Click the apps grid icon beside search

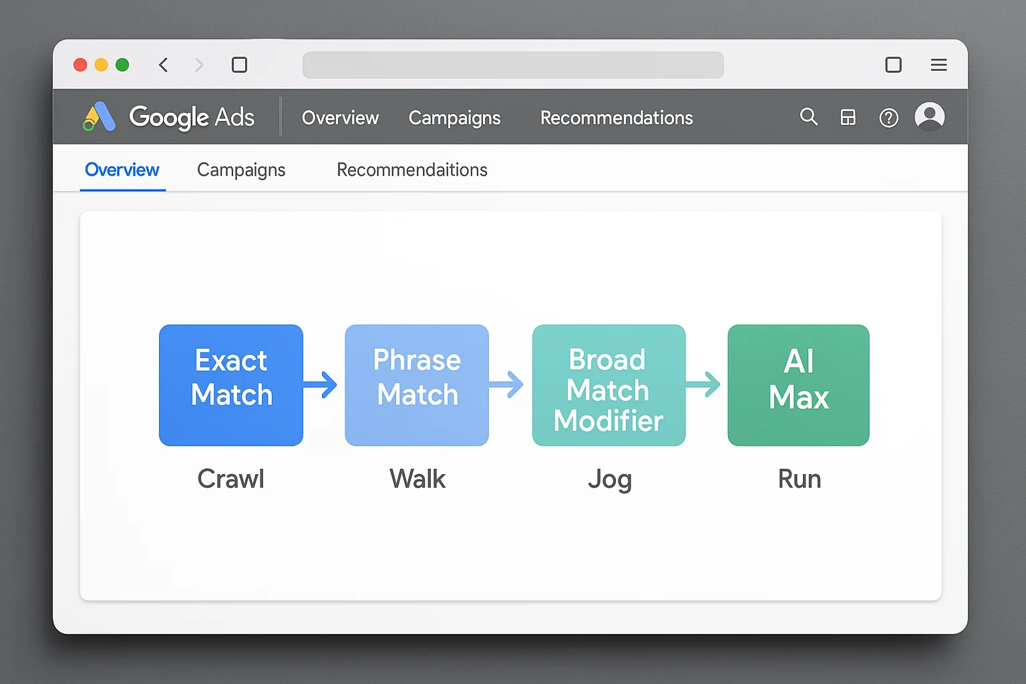pos(848,117)
